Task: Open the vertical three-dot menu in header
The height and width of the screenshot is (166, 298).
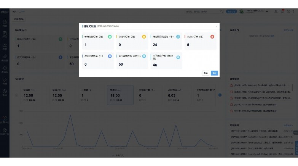Action: tap(293, 11)
